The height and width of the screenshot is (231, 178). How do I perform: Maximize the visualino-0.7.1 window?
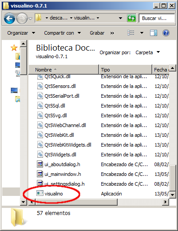(x=164, y=6)
